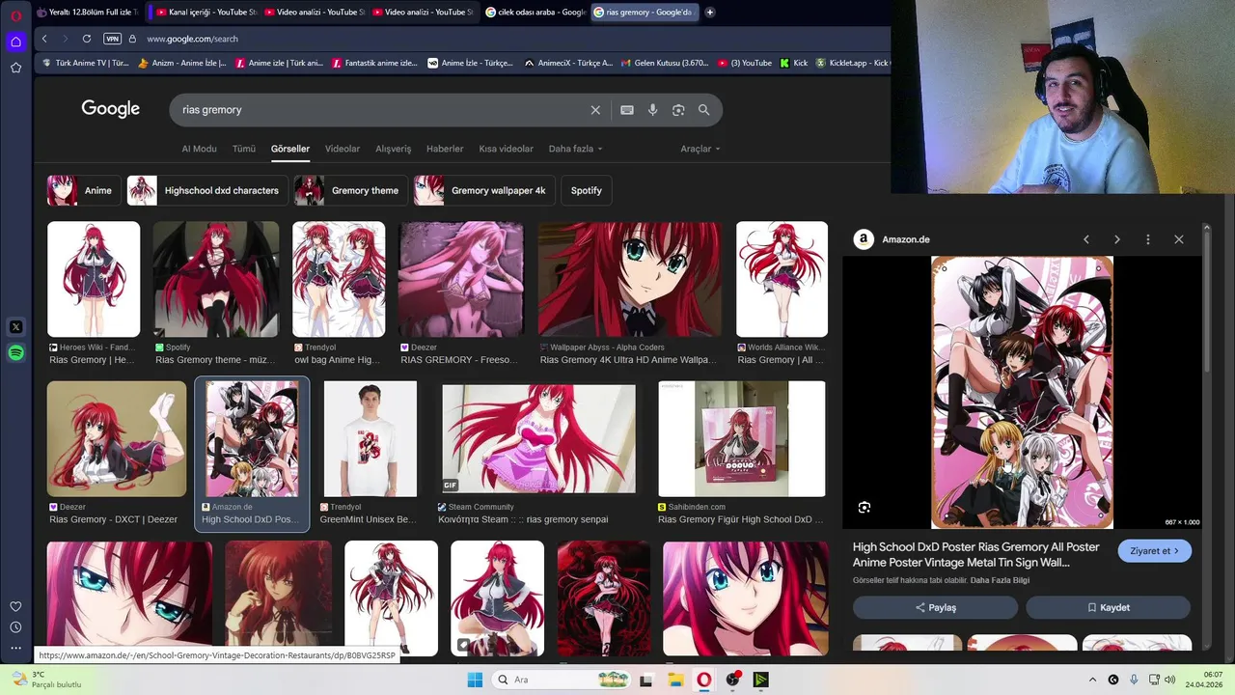Click the Windows taskbar search box
The image size is (1235, 695).
(563, 680)
